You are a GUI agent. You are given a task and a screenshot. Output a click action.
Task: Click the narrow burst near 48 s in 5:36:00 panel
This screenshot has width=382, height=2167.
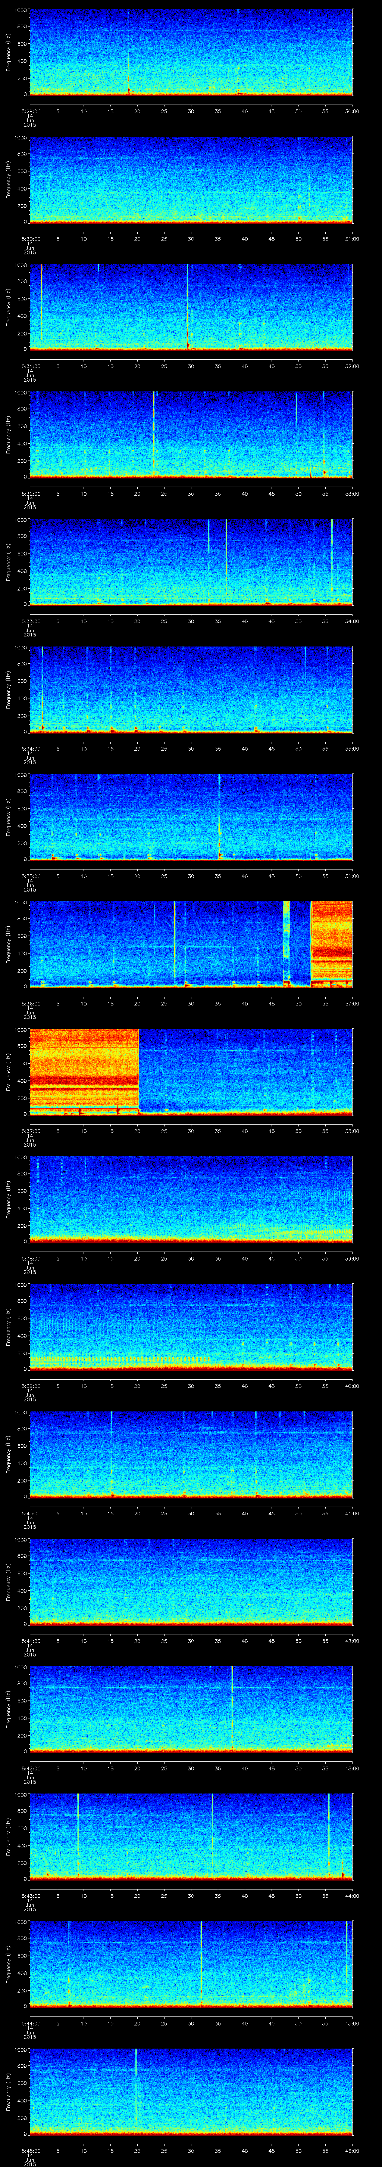(x=286, y=945)
